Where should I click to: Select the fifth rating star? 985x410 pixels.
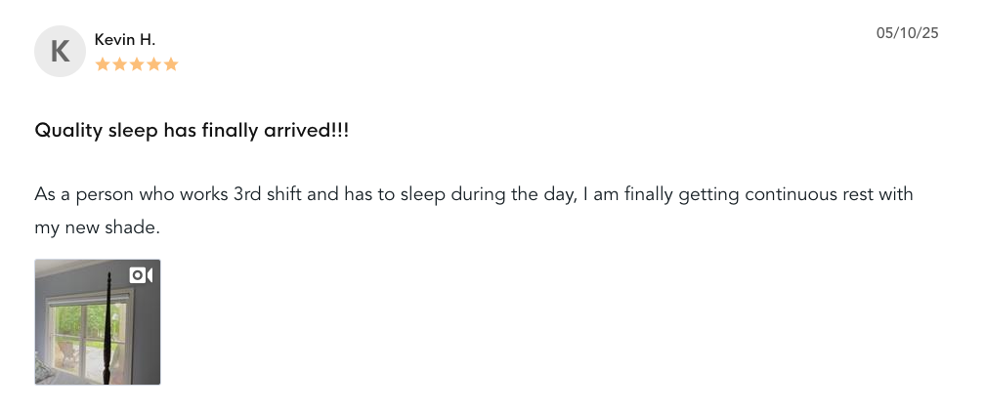(x=171, y=64)
